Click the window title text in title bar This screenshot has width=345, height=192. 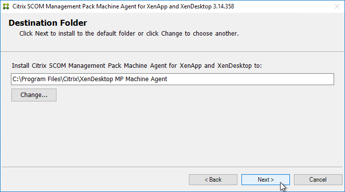(x=123, y=6)
